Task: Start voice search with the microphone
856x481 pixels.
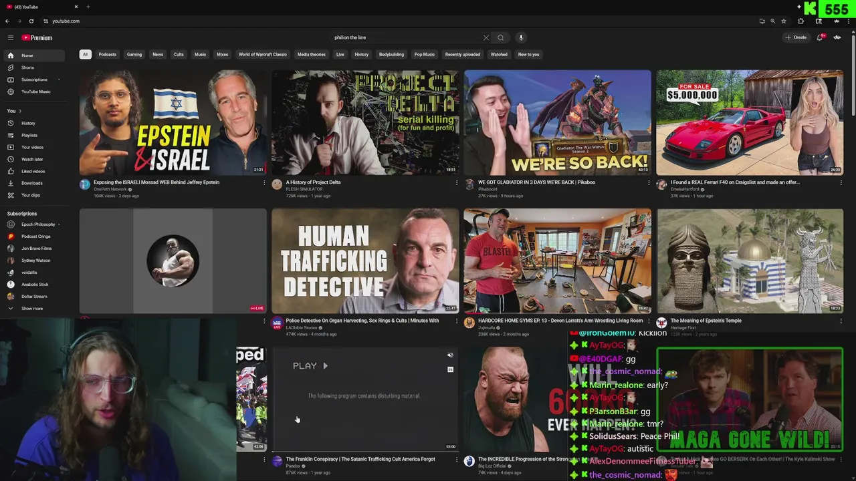Action: (x=521, y=37)
